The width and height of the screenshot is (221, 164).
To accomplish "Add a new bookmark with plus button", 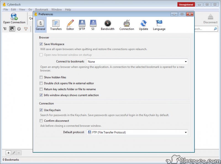I will [x=9, y=153].
